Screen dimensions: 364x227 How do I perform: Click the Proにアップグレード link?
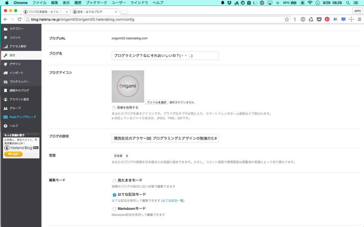[23, 117]
